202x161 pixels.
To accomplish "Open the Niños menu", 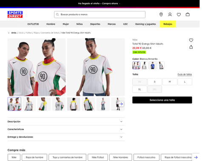I will coord(80,24).
